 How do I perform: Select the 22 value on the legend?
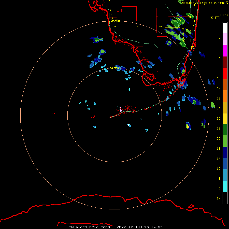click(x=219, y=139)
